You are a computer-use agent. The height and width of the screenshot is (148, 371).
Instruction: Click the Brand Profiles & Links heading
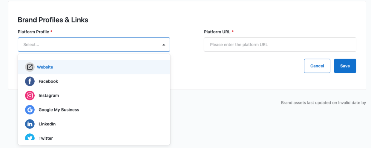[x=53, y=20]
